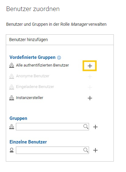Image resolution: width=126 pixels, height=172 pixels.
Task: Click group icon next to Instanzersteller
Action: tap(12, 98)
